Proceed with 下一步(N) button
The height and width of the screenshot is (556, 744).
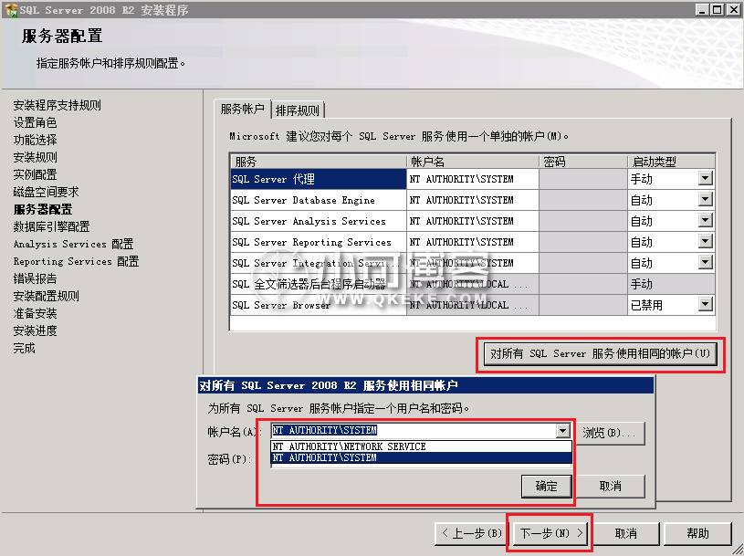point(550,534)
